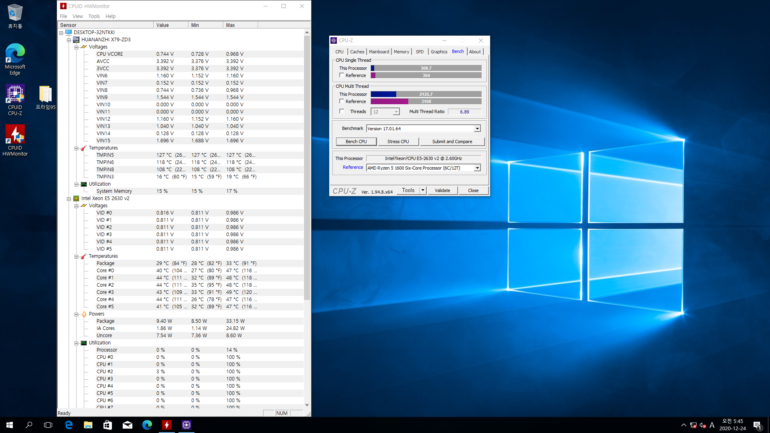
Task: Enable Single Thread Reference checkbox
Action: pos(342,75)
